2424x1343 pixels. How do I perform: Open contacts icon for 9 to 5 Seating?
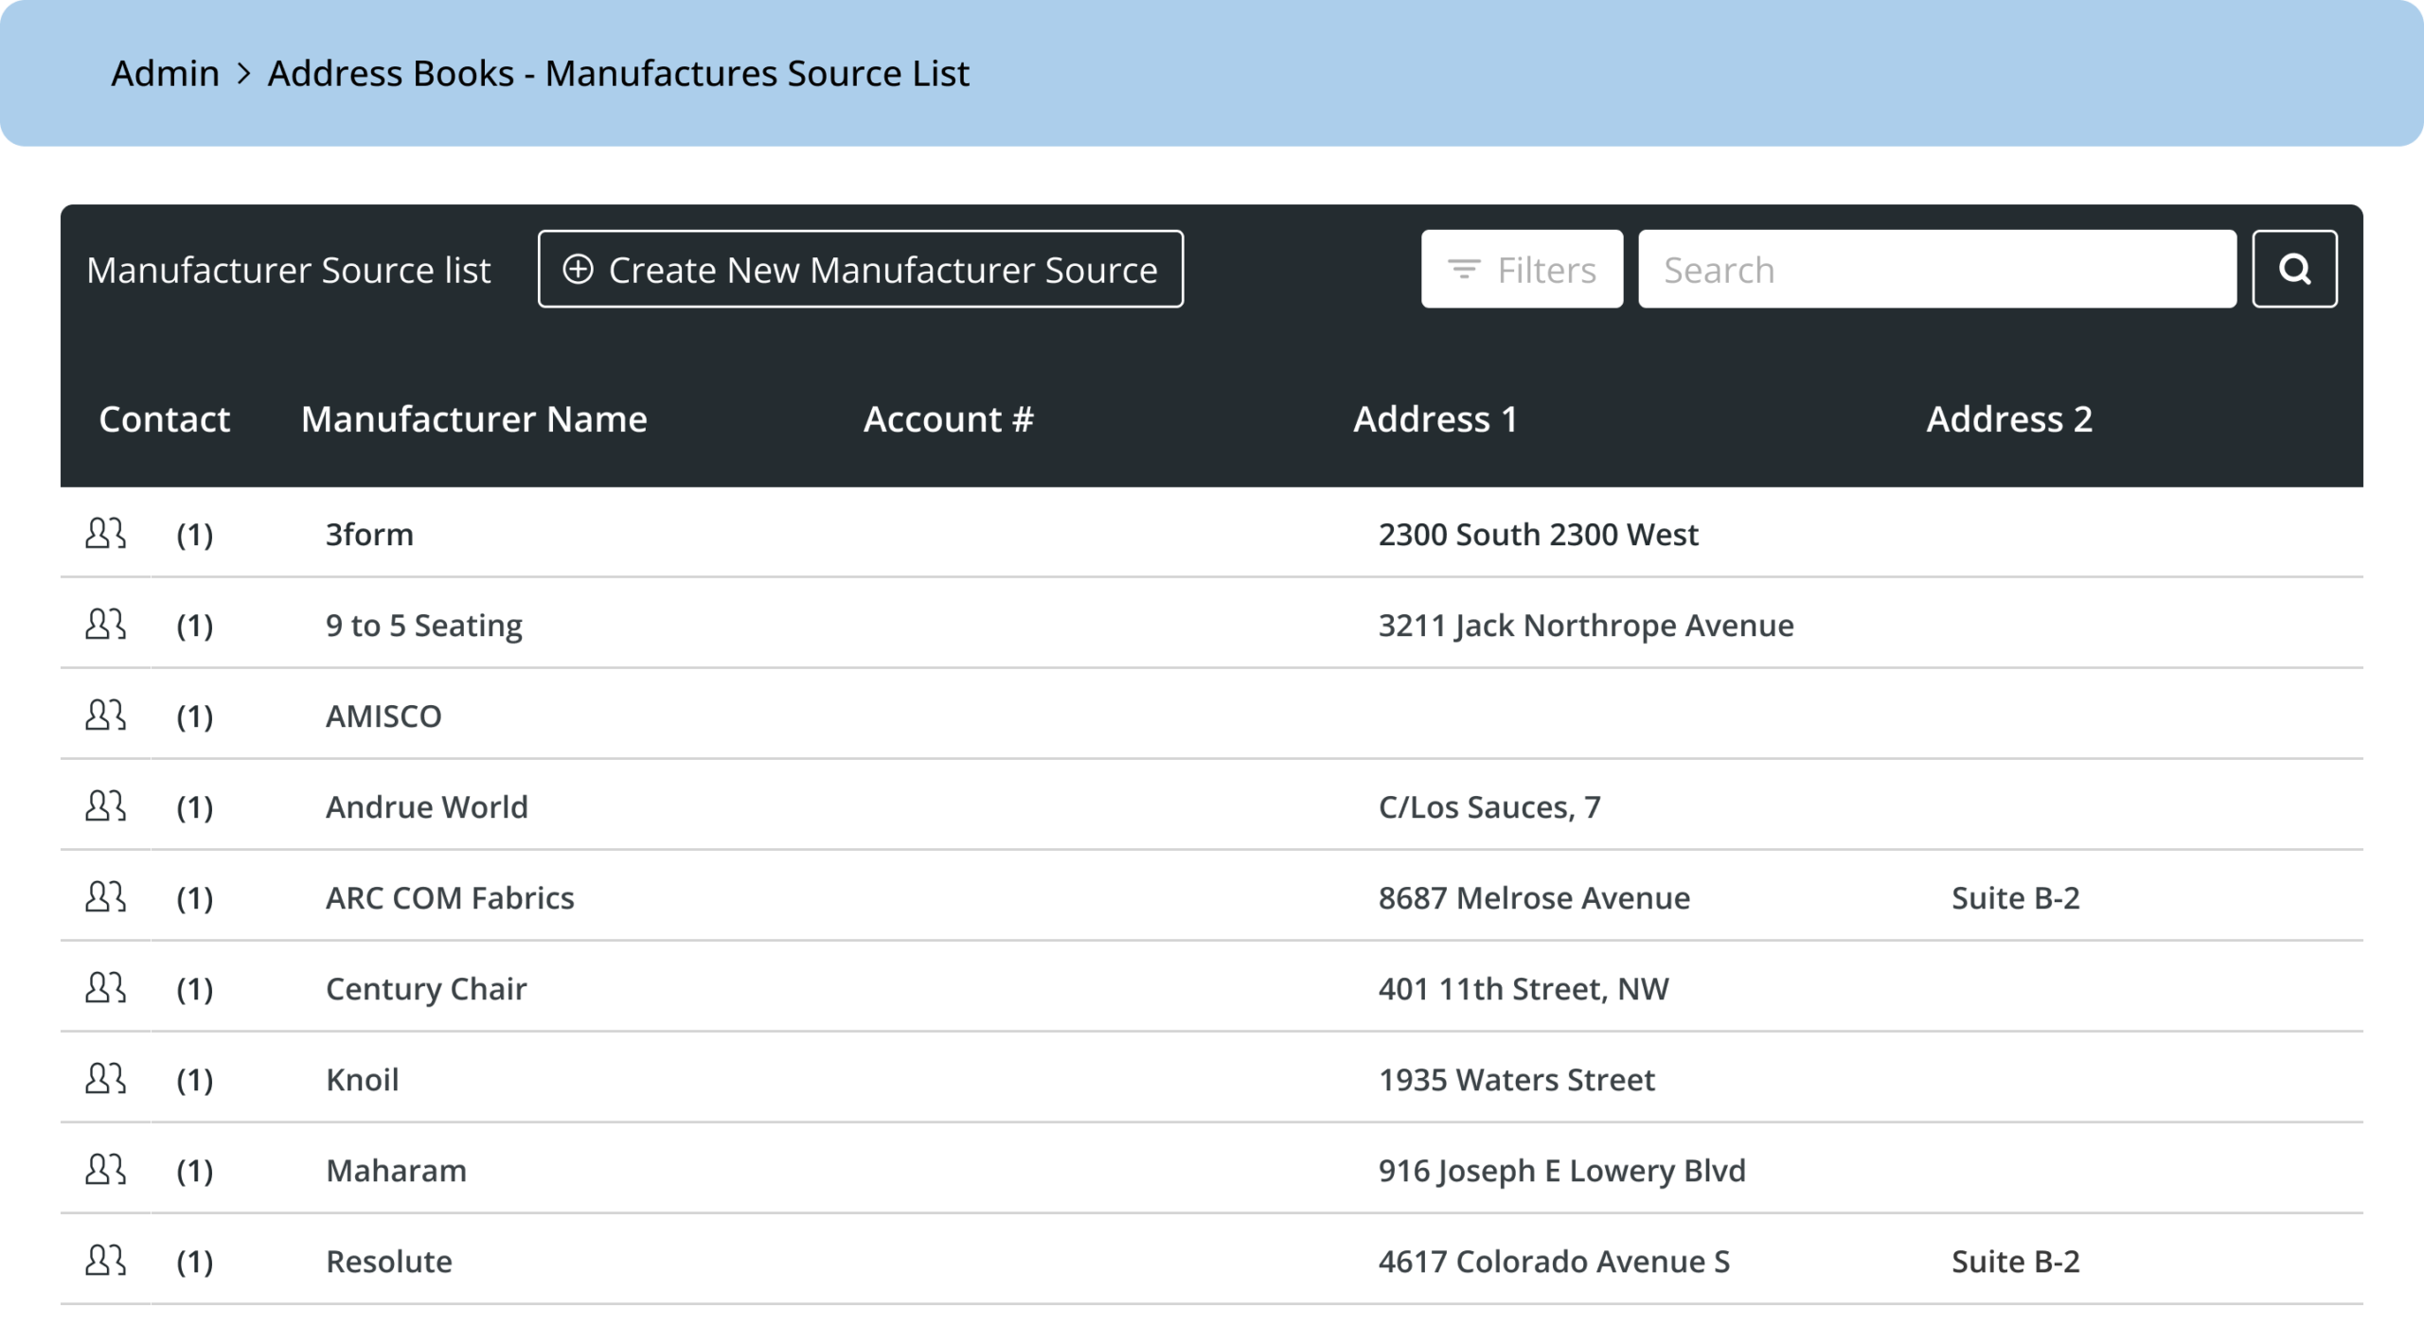point(105,625)
